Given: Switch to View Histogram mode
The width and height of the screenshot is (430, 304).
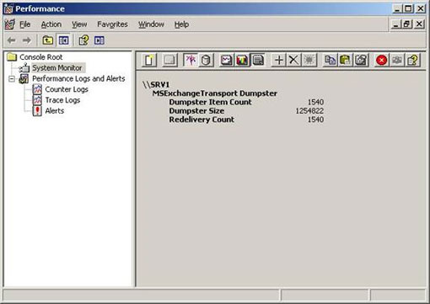Looking at the screenshot, I should pyautogui.click(x=242, y=60).
